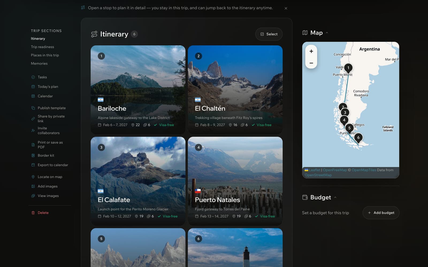This screenshot has width=428, height=267.
Task: Click the Add budget button
Action: [381, 213]
